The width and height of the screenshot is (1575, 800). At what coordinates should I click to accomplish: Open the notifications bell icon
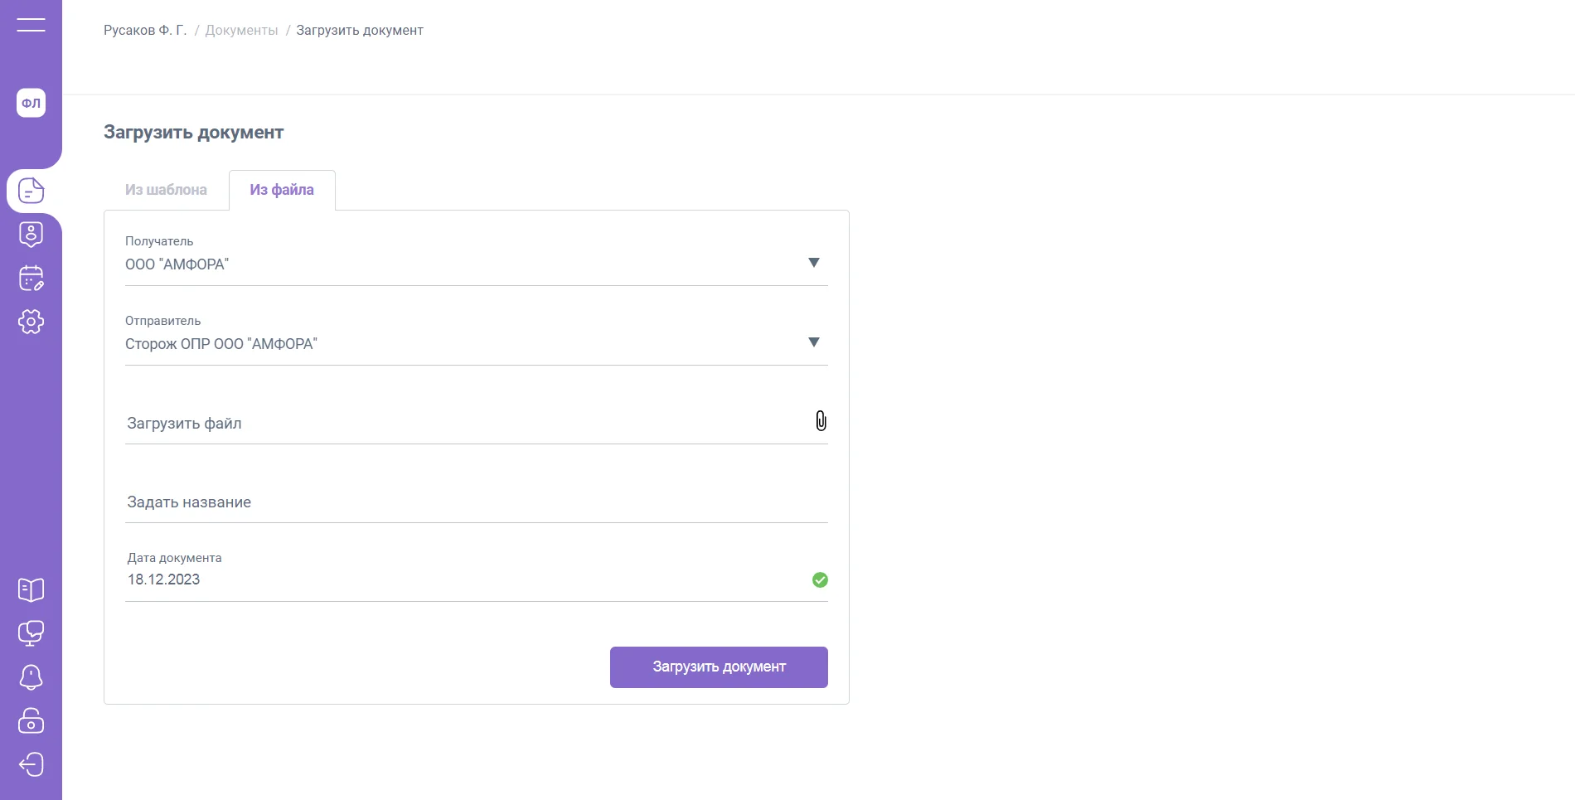(31, 677)
